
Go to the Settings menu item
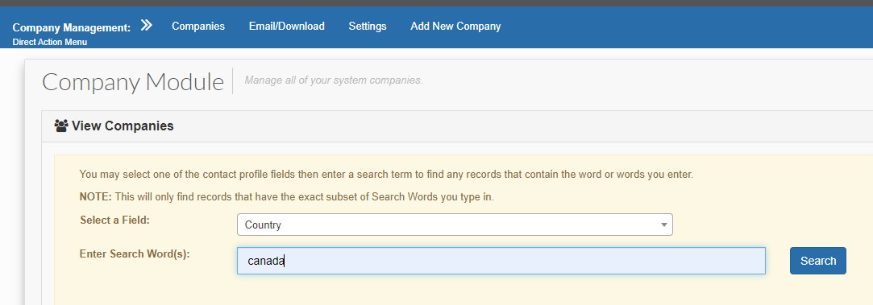coord(368,26)
